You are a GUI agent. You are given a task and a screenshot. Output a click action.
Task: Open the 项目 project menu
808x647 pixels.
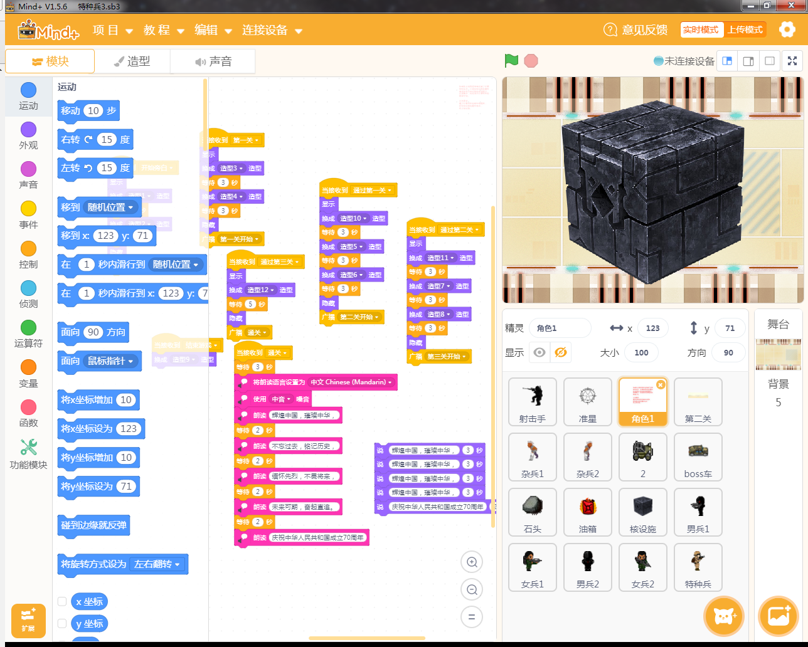click(x=113, y=30)
